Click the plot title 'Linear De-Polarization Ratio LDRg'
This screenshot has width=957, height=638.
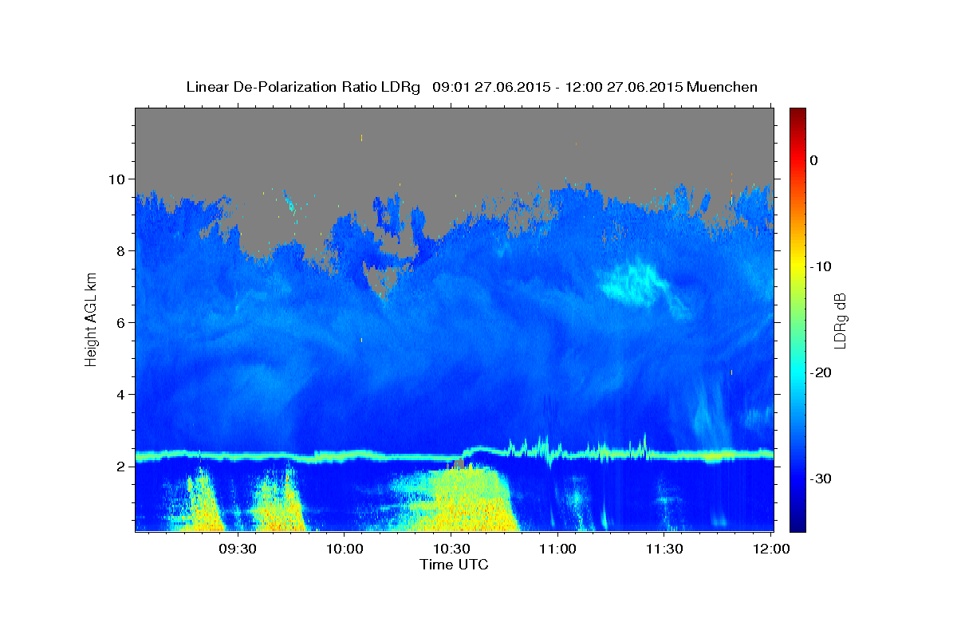(x=303, y=87)
